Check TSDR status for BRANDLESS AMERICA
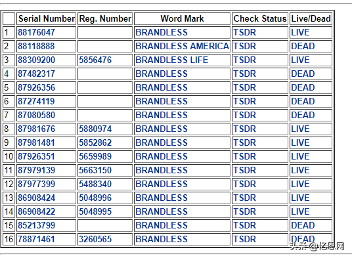 coord(245,46)
